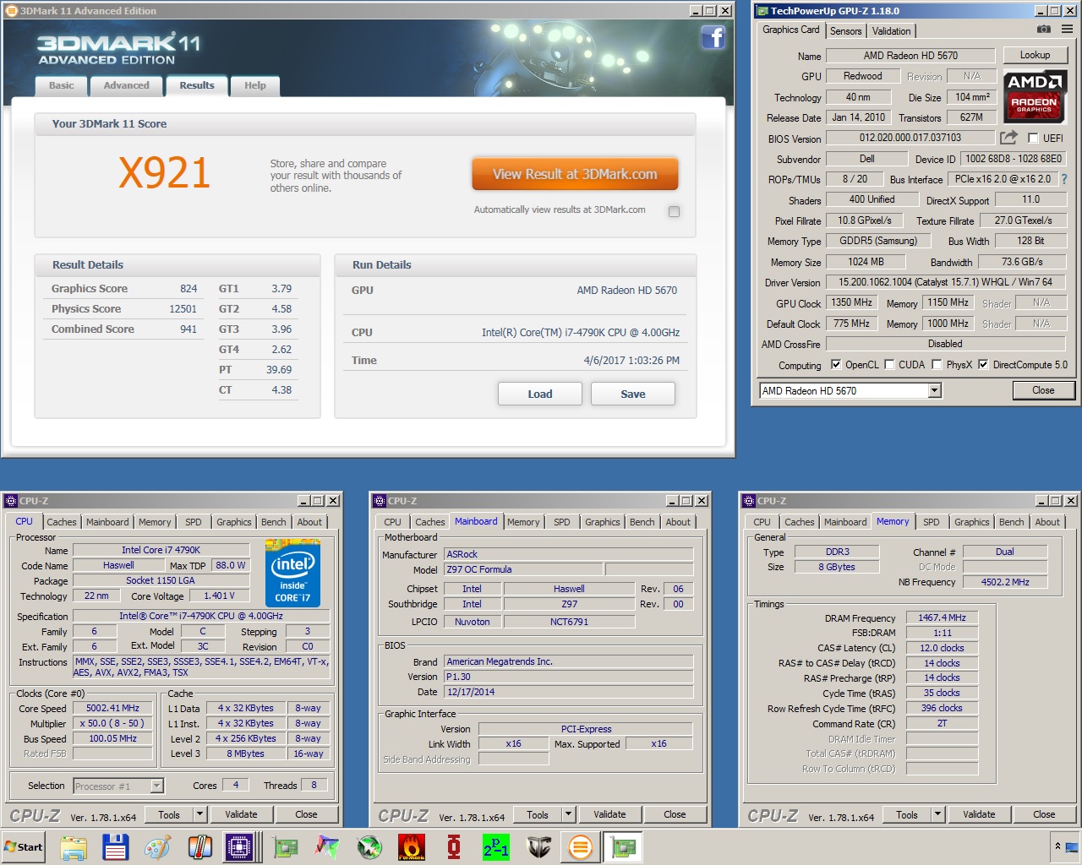This screenshot has height=865, width=1082.
Task: Click the DRAM Frequency value 1467.4 MHz
Action: click(x=942, y=617)
